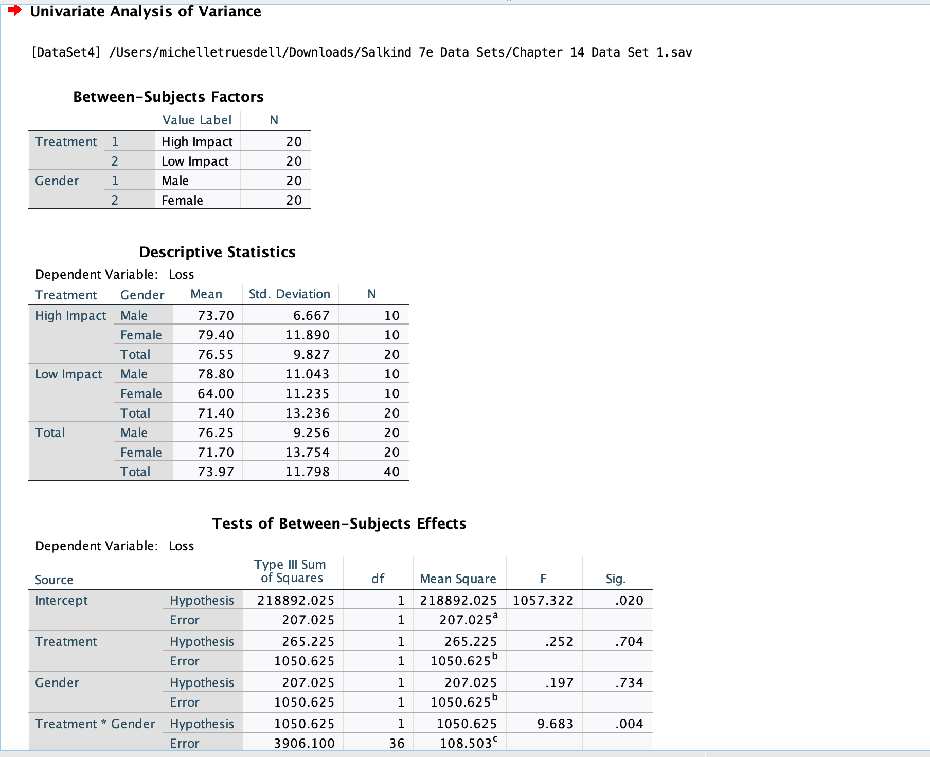
Task: Select Treatment F value .252
Action: point(559,641)
